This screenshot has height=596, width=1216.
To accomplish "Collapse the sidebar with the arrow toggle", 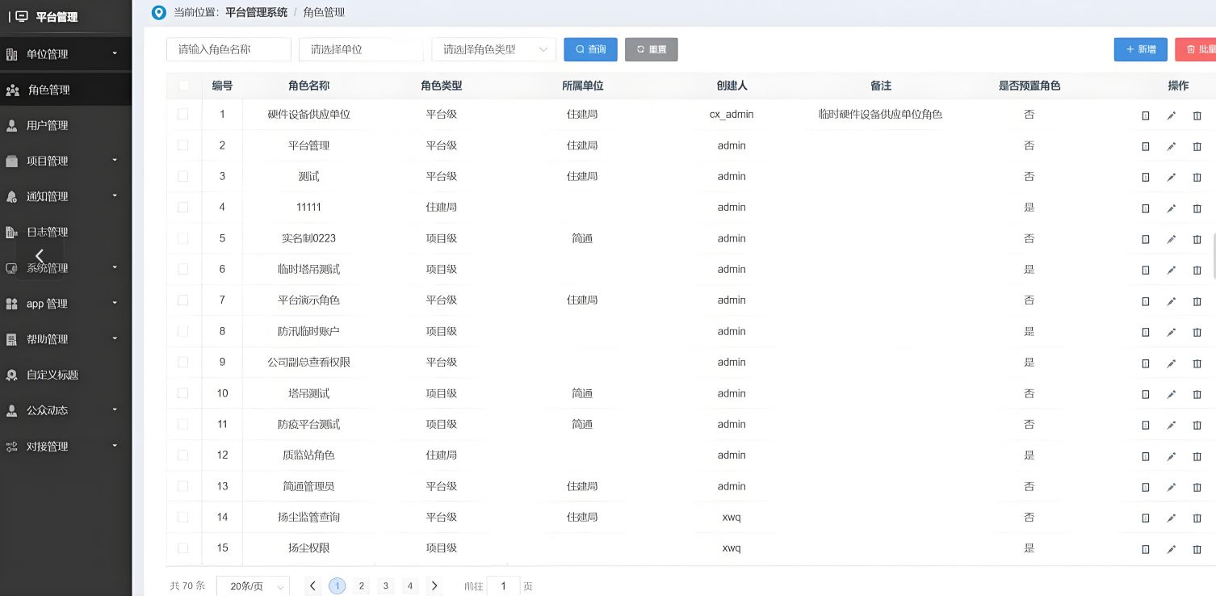I will [39, 256].
